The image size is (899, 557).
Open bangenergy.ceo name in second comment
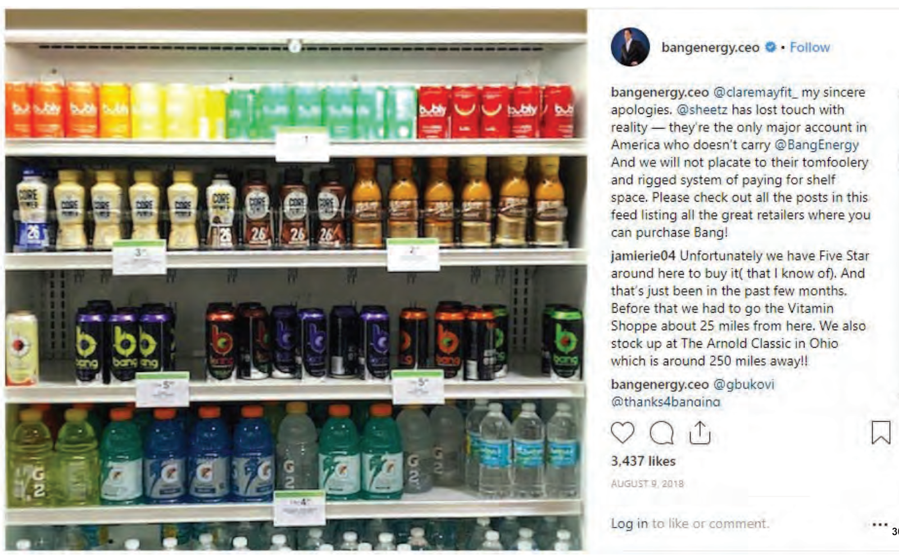click(x=660, y=384)
